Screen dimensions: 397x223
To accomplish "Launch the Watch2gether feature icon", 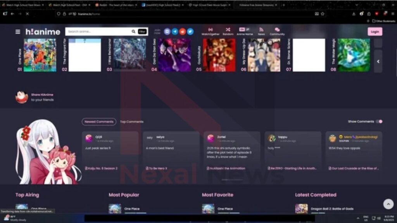I will [211, 30].
